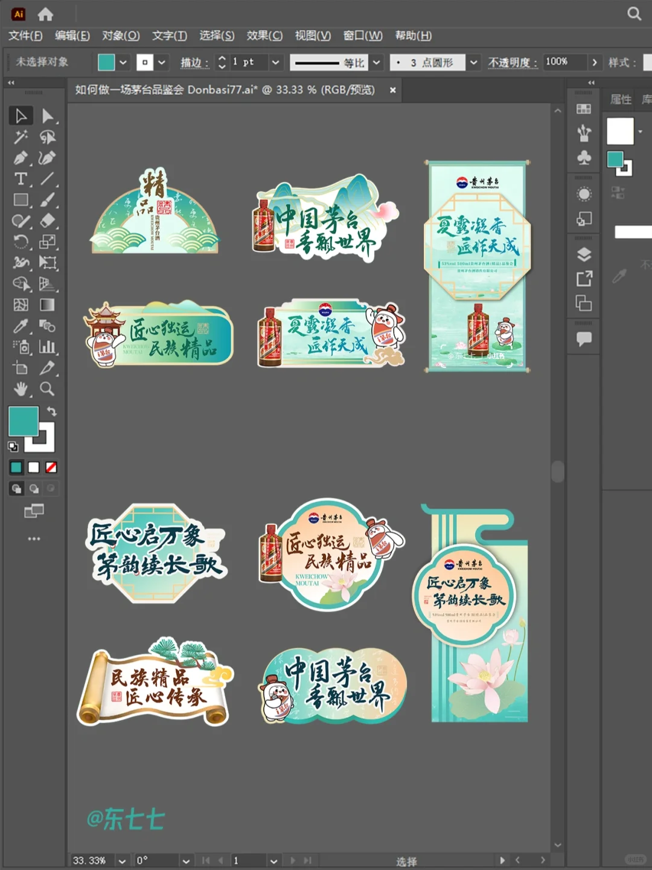Select the Slice tool
The image size is (652, 870).
[x=47, y=368]
